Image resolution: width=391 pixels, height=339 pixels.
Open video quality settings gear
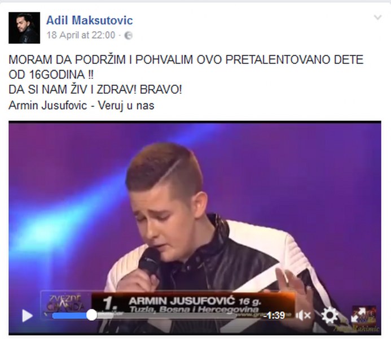pyautogui.click(x=330, y=315)
